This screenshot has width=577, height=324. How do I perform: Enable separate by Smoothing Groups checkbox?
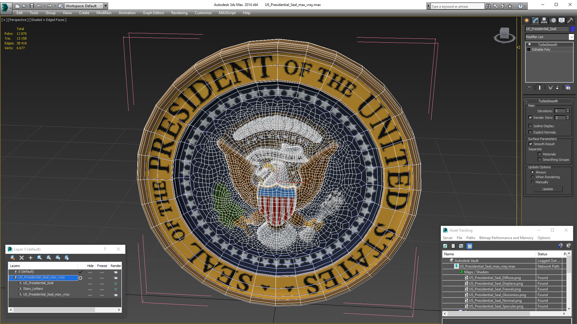click(539, 160)
